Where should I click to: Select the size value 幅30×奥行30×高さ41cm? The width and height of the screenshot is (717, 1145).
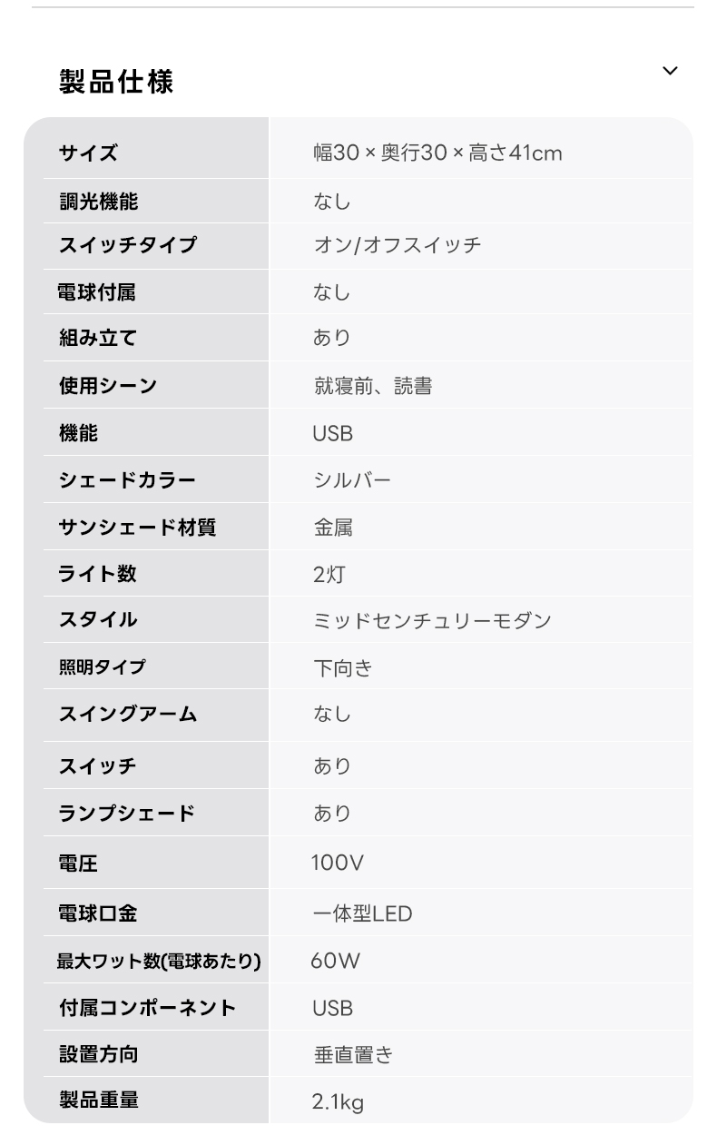click(x=437, y=153)
